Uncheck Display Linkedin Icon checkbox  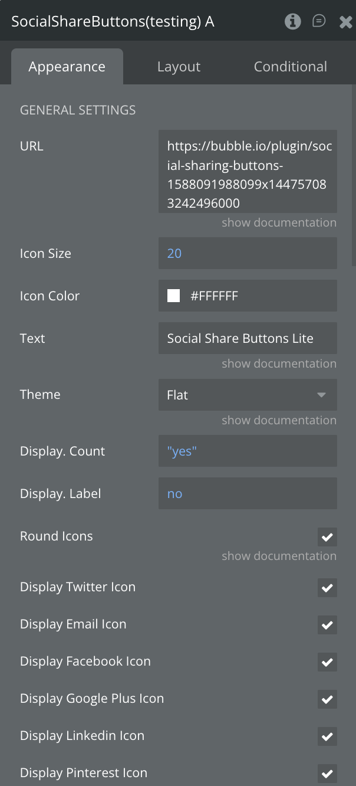click(327, 736)
